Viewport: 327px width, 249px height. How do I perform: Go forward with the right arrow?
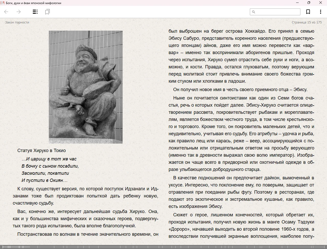[x=19, y=12]
